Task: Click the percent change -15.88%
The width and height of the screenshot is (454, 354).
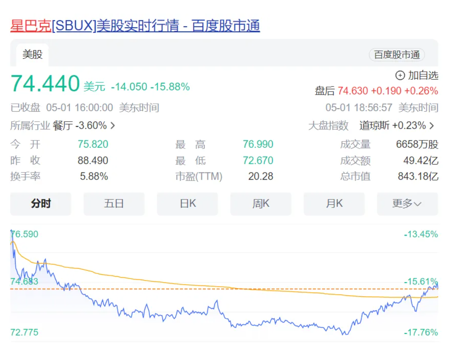Action: coord(170,87)
